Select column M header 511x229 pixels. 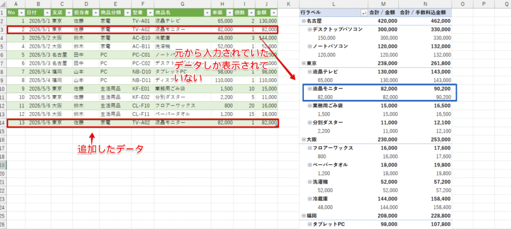[383, 4]
